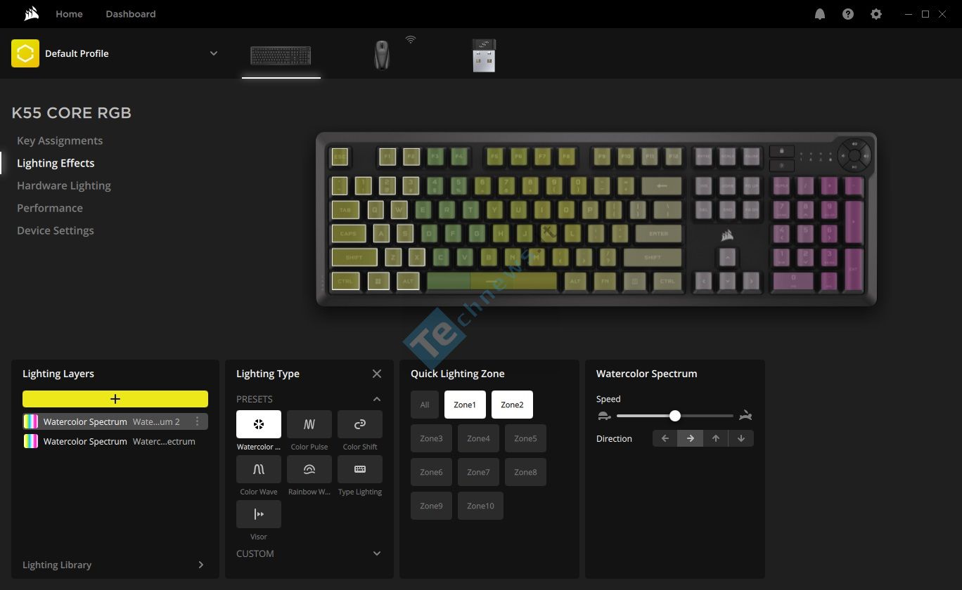Click the yellow Default Profile hexagon icon
This screenshot has height=590, width=962.
pos(25,53)
